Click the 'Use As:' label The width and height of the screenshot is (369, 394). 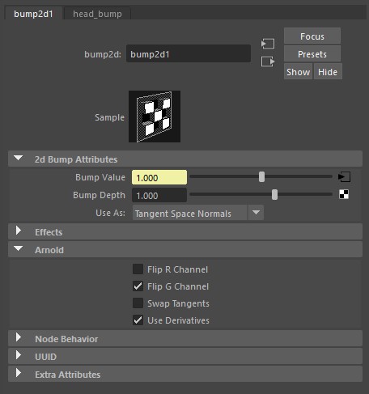tap(110, 213)
